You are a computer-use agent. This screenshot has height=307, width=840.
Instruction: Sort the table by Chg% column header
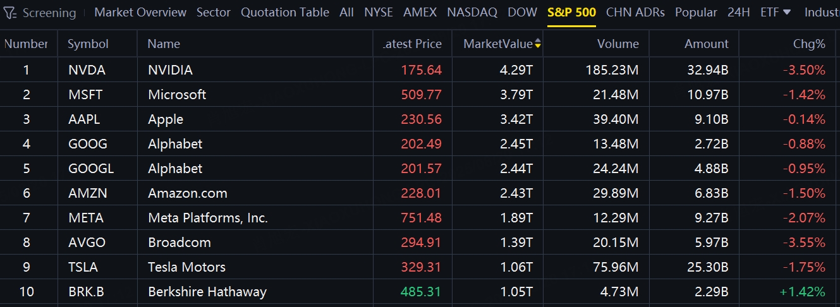[809, 44]
